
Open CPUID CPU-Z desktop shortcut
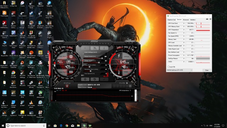(x=13, y=54)
